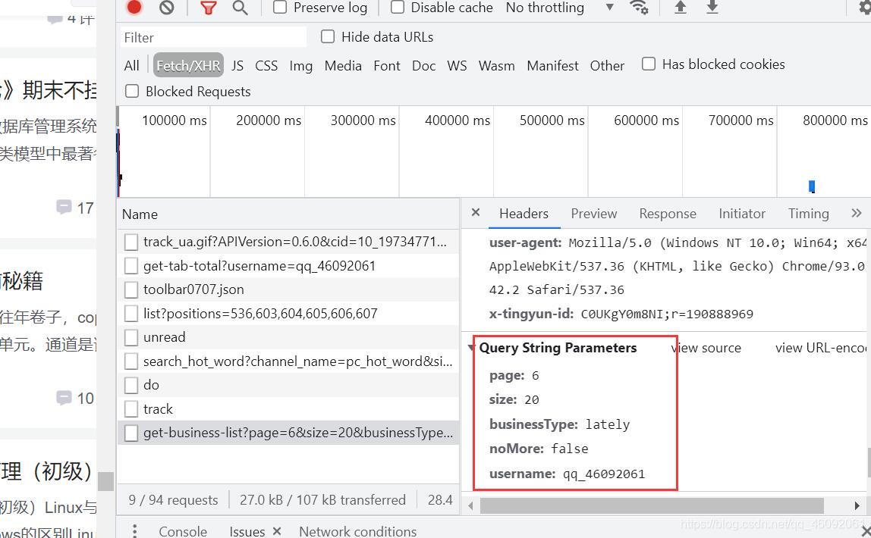Select the do request
This screenshot has width=871, height=538.
tap(288, 385)
